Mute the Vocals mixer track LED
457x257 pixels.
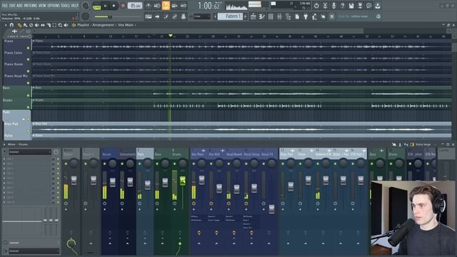pyautogui.click(x=105, y=163)
